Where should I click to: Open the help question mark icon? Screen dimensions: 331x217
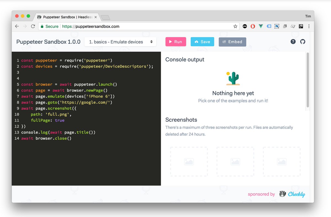293,42
